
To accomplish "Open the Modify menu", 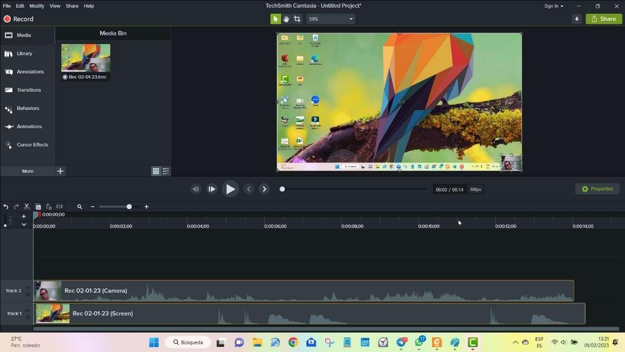I will pyautogui.click(x=37, y=6).
